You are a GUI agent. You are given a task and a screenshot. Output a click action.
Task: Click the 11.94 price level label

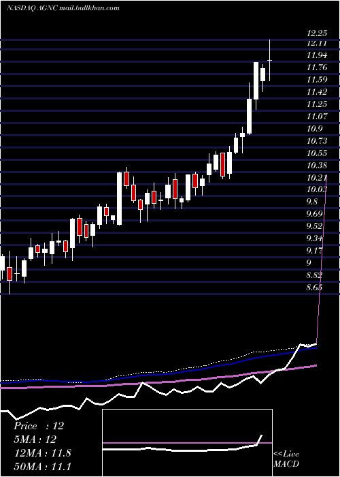(x=317, y=55)
